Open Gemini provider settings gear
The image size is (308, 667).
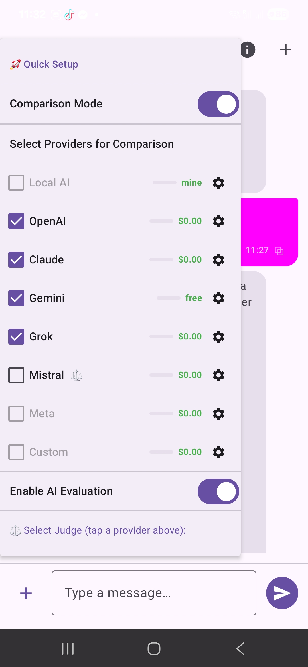tap(218, 298)
